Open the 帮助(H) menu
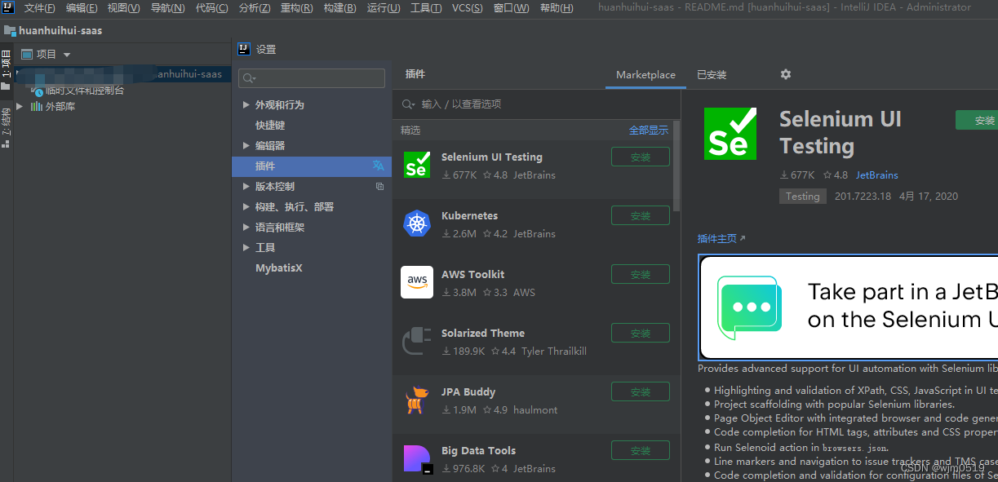The width and height of the screenshot is (998, 482). click(557, 8)
